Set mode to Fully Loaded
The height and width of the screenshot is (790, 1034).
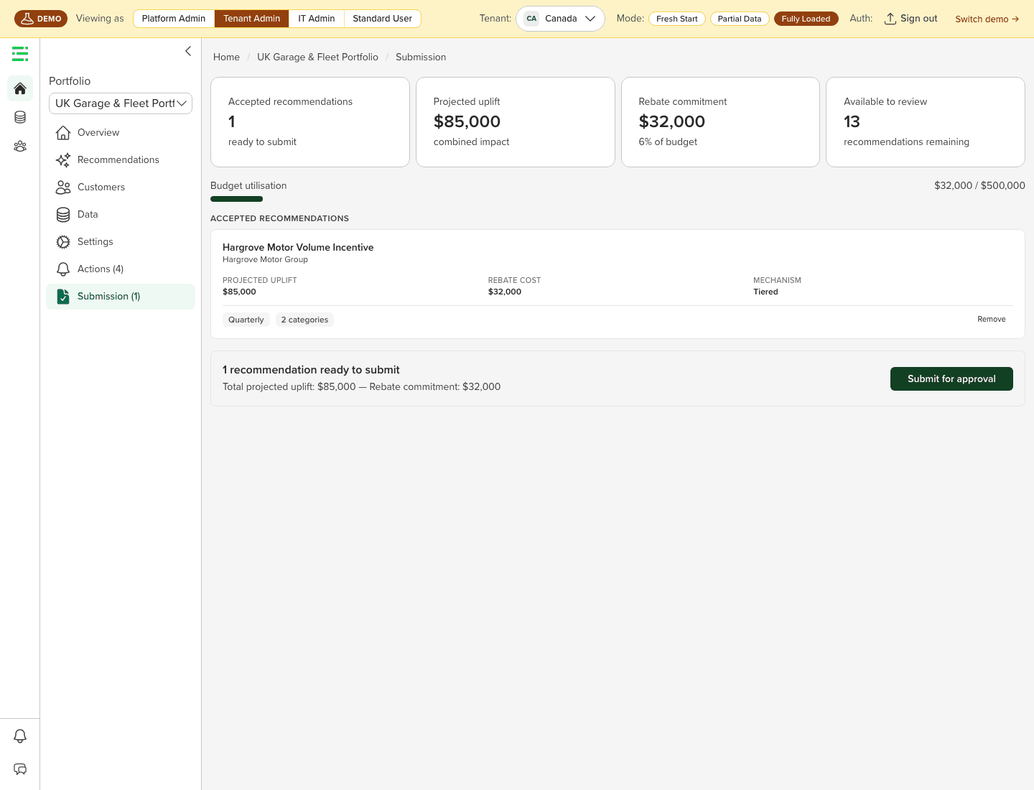[806, 19]
